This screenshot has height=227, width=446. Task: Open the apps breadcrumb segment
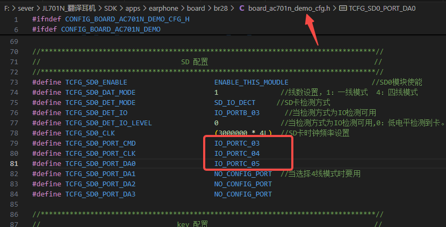[x=133, y=9]
